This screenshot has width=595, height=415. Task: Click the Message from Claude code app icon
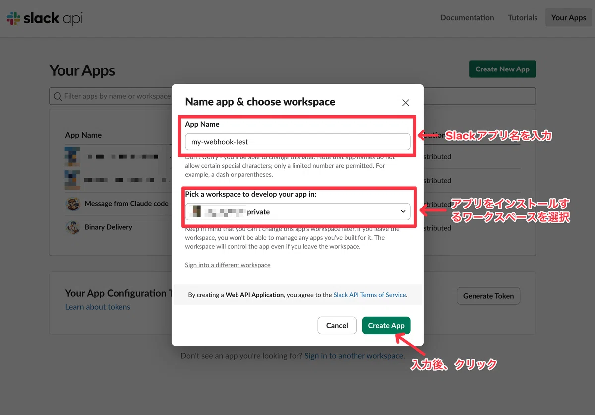[x=73, y=204]
